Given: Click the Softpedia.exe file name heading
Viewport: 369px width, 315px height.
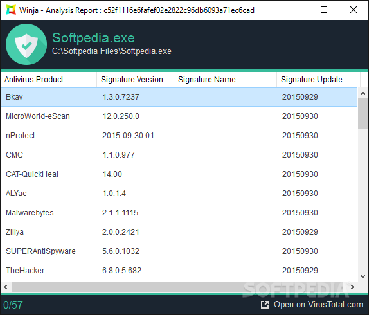Looking at the screenshot, I should tap(93, 38).
